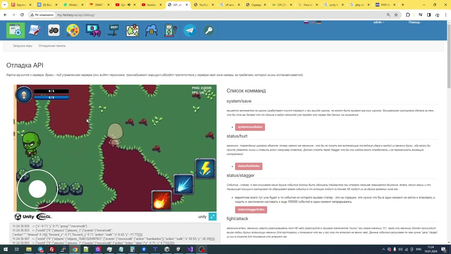Open Visual Studio from the taskbar

pyautogui.click(x=190, y=249)
